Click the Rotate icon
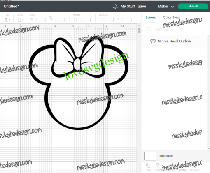This screenshot has width=210, height=173. (75, 20)
